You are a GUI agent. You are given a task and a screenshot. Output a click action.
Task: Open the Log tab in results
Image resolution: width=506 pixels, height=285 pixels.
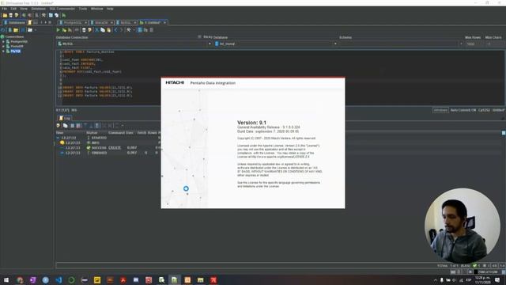pyautogui.click(x=65, y=118)
